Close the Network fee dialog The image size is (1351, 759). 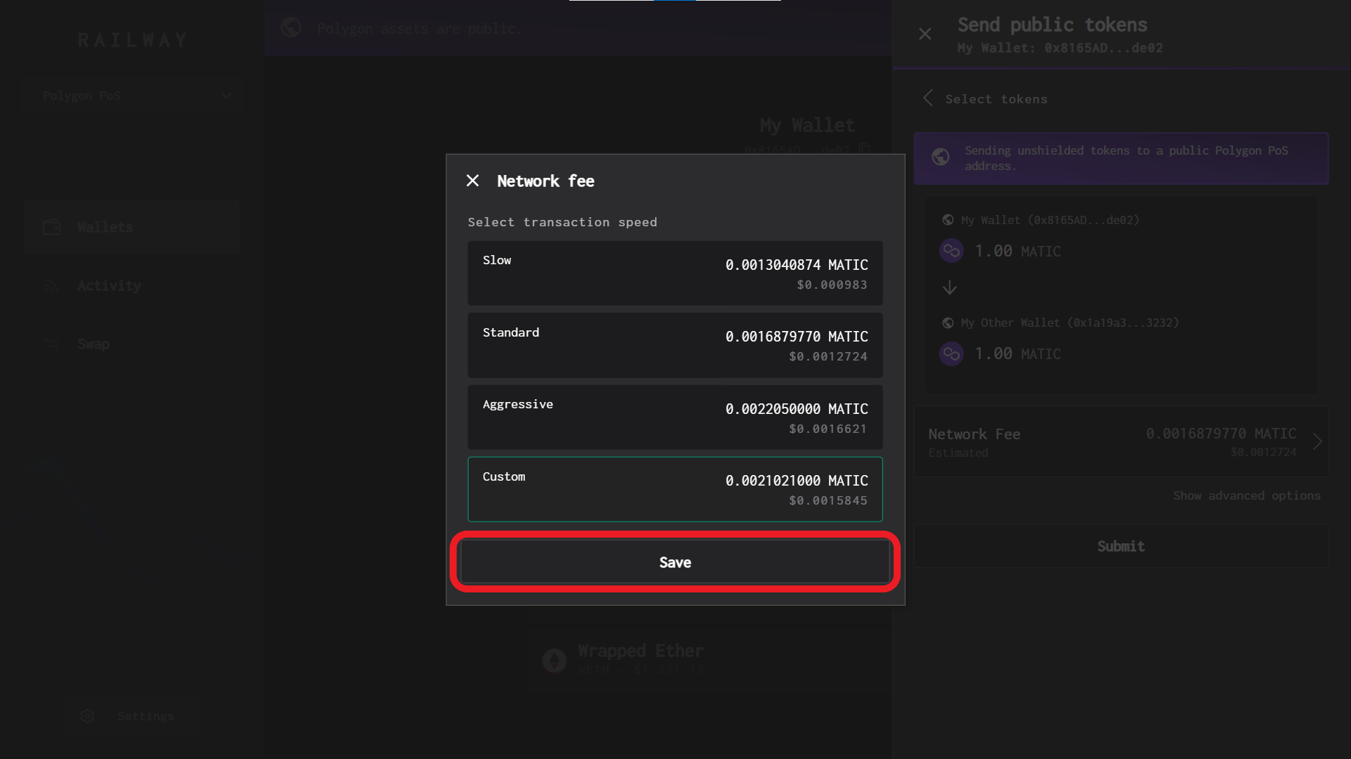coord(473,181)
